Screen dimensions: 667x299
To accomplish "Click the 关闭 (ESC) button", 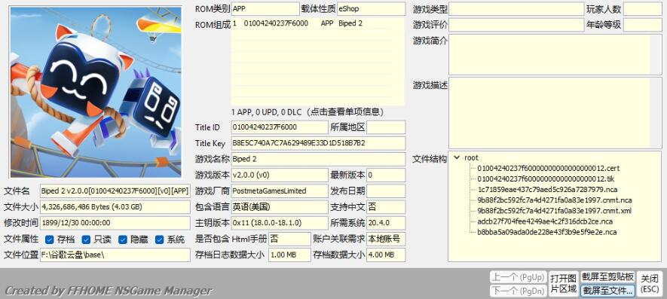I will coord(650,284).
